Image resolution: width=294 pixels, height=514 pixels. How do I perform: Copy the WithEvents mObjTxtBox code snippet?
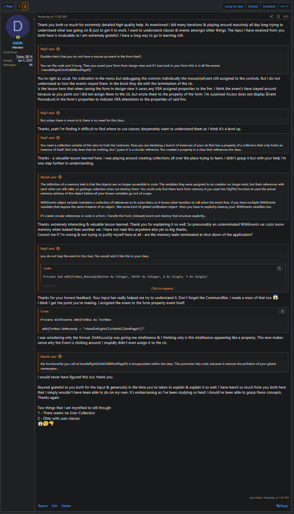(x=282, y=311)
